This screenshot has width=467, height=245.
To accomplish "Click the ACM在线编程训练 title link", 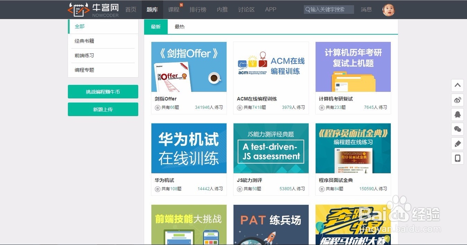I will [257, 99].
